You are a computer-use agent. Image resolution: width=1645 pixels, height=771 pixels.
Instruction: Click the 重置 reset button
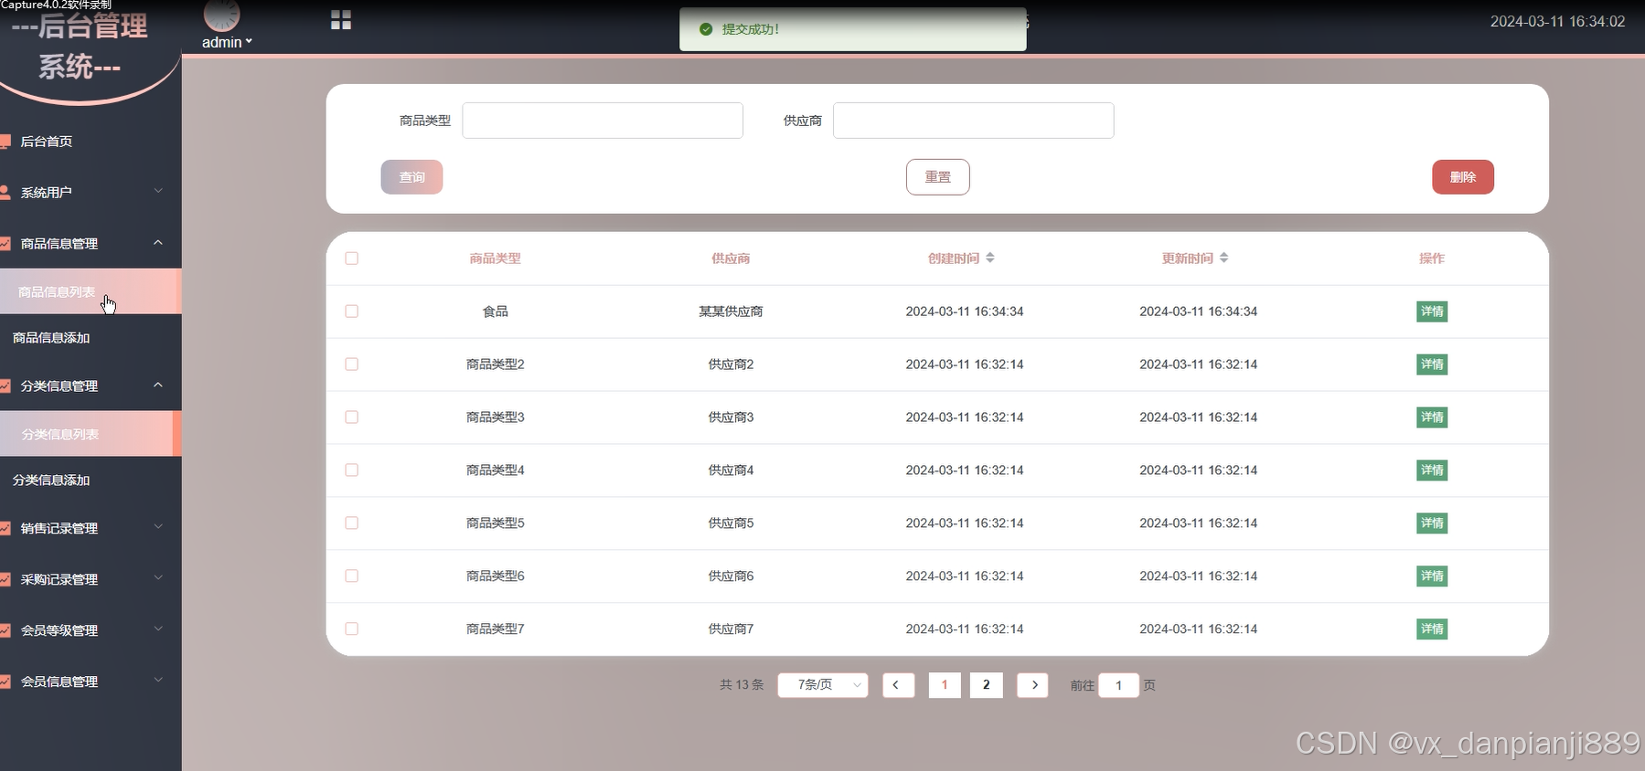coord(938,177)
